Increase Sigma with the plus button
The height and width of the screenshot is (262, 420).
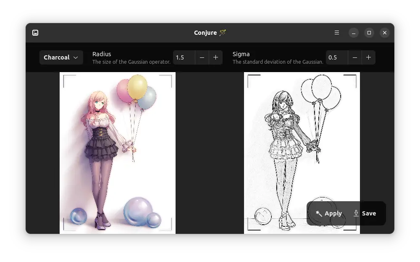369,57
